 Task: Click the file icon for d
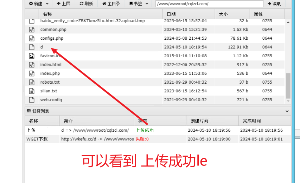point(32,47)
